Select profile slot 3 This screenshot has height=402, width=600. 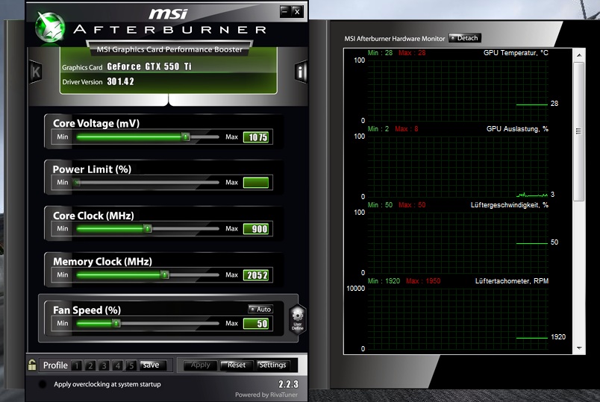[x=104, y=365]
